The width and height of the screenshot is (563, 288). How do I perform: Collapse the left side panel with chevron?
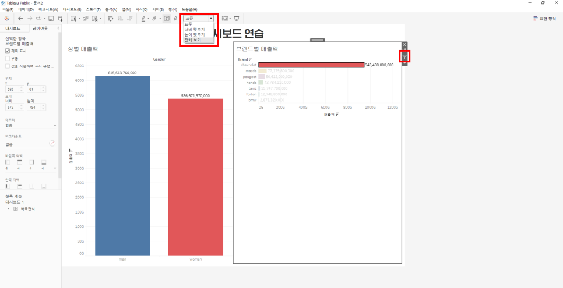(x=58, y=29)
